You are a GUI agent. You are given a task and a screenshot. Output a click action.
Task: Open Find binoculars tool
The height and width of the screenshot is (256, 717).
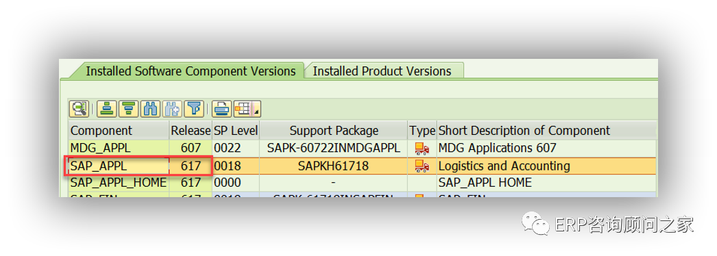(x=150, y=109)
